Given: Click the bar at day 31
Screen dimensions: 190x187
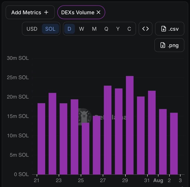Looking at the screenshot, I should [x=152, y=132].
